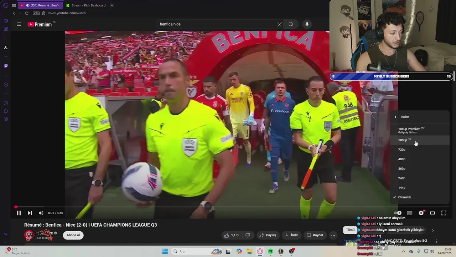Subscribe with Abone ol button
Screen dimensions: 456x257
point(73,235)
